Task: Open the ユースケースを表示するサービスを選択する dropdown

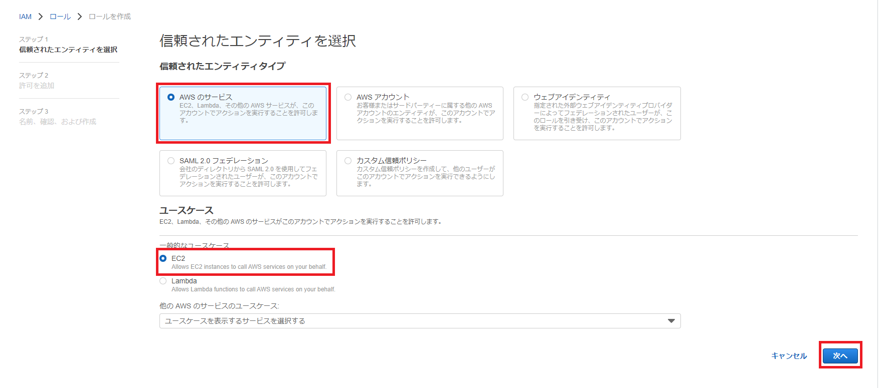Action: pos(420,321)
